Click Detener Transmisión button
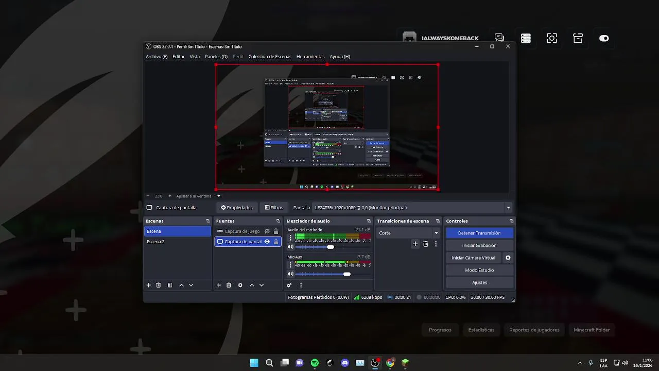 coord(479,233)
